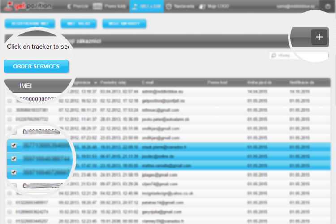Click the Promo kódy barcode icon

(x=97, y=6)
